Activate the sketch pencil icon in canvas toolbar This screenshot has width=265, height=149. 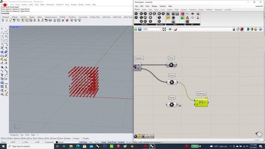pos(176,29)
